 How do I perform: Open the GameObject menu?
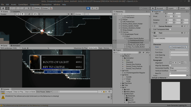(x=23, y=4)
